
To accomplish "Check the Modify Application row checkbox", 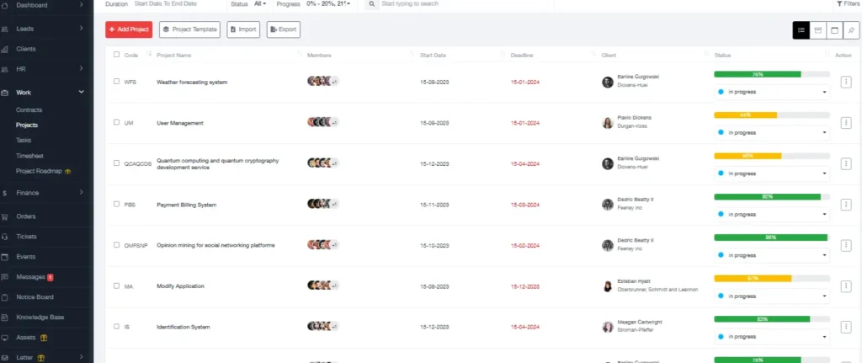I will click(116, 286).
